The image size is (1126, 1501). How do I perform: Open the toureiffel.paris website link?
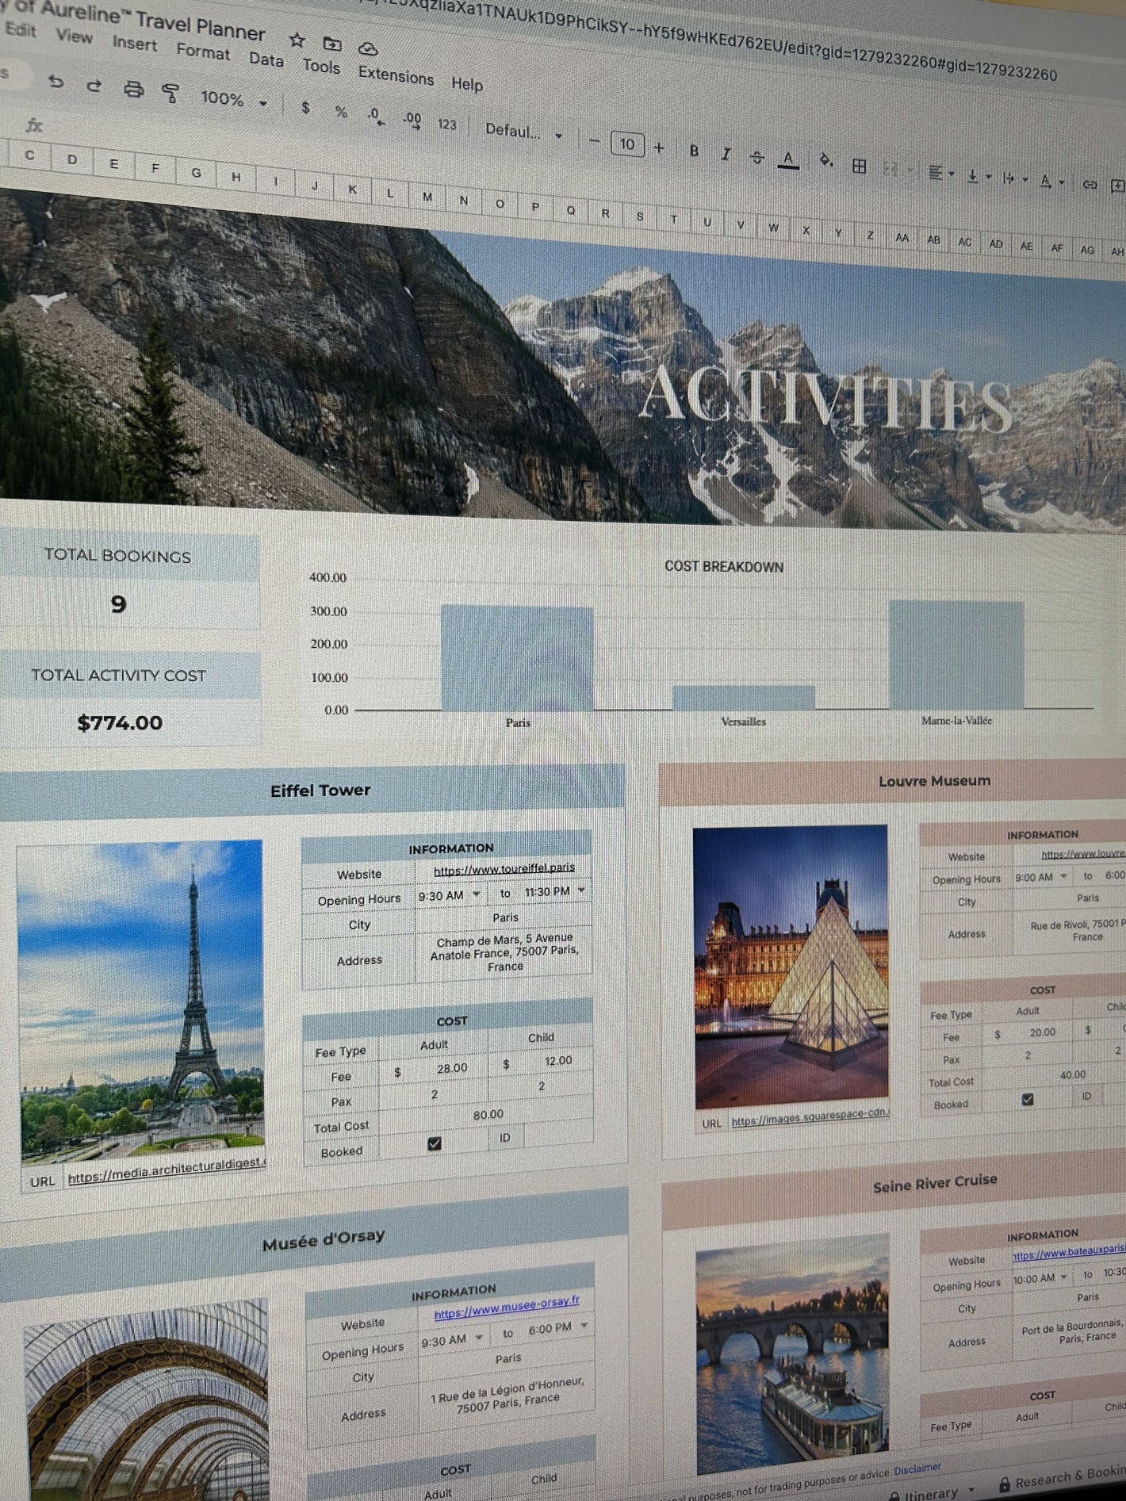tap(504, 868)
